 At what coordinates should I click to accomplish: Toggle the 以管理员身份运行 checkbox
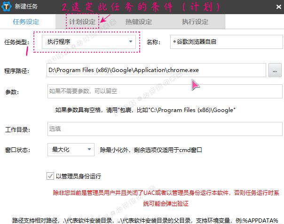pos(50,176)
